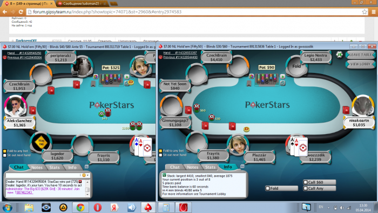Switch to Info tab on left table
The width and height of the screenshot is (378, 213).
(x=72, y=168)
